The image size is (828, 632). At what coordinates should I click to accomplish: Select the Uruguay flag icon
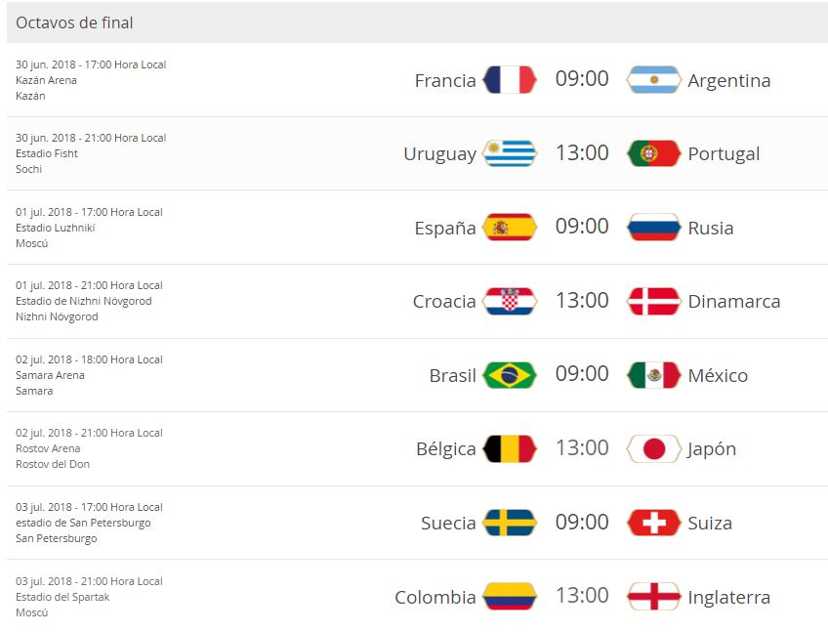click(x=510, y=153)
